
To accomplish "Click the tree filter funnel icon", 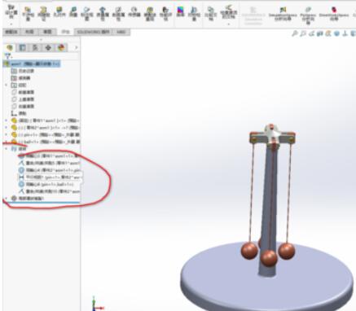I will pos(8,56).
